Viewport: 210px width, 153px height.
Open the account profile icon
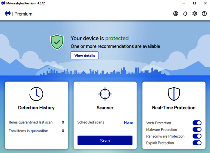[x=176, y=14]
